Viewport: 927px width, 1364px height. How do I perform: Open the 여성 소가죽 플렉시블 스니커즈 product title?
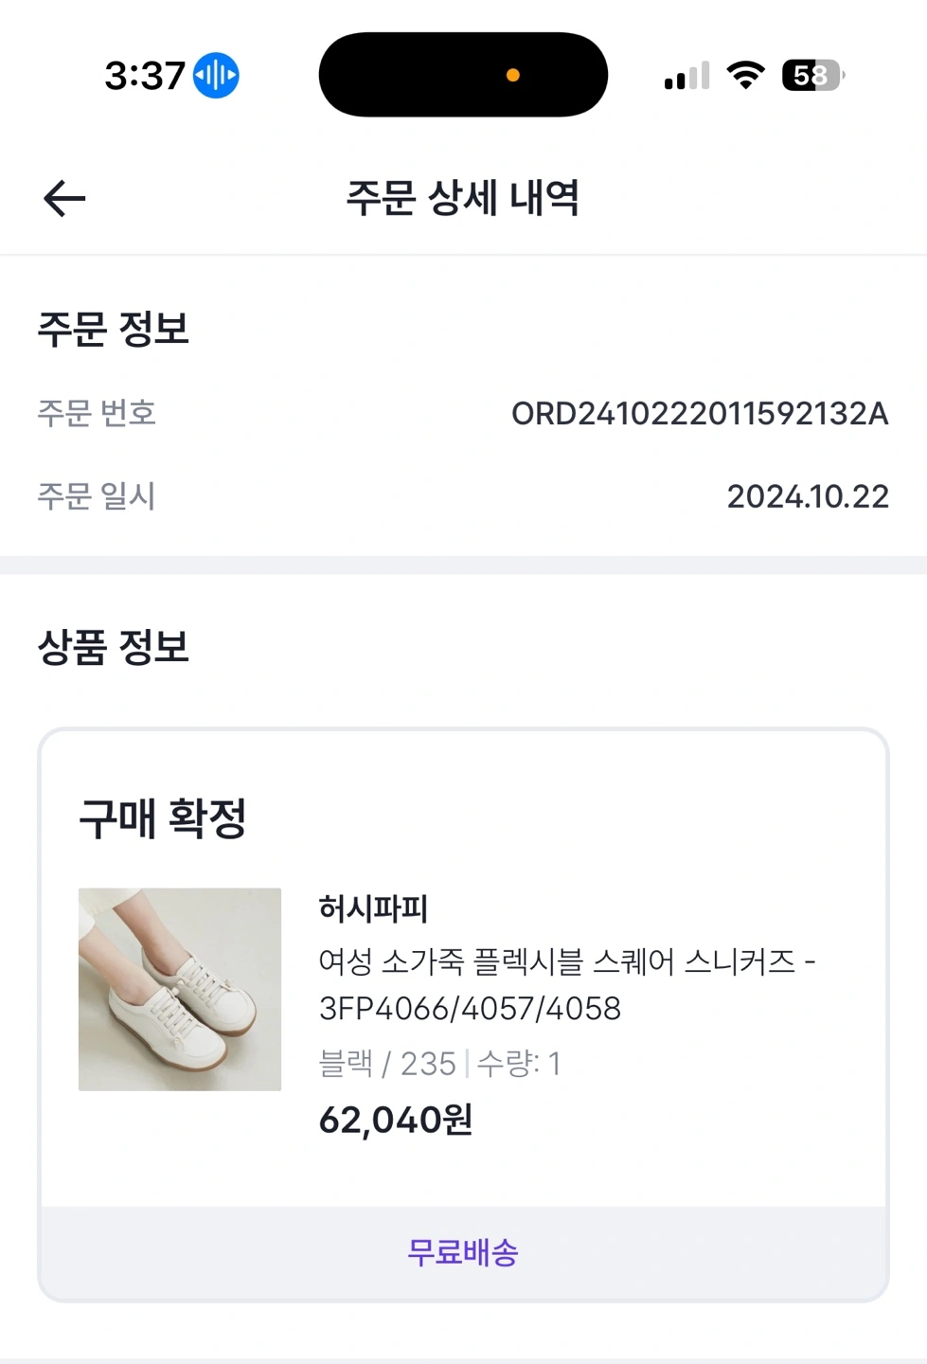[567, 985]
